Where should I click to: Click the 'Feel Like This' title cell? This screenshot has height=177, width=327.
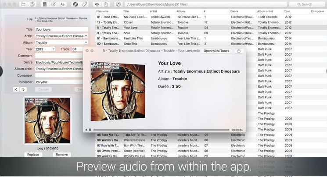(x=133, y=38)
